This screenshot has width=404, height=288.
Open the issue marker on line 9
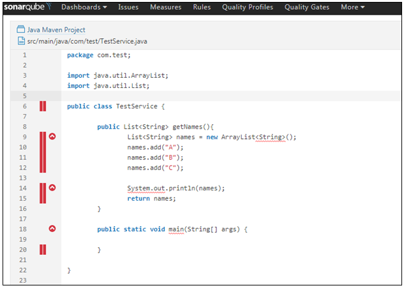[52, 136]
